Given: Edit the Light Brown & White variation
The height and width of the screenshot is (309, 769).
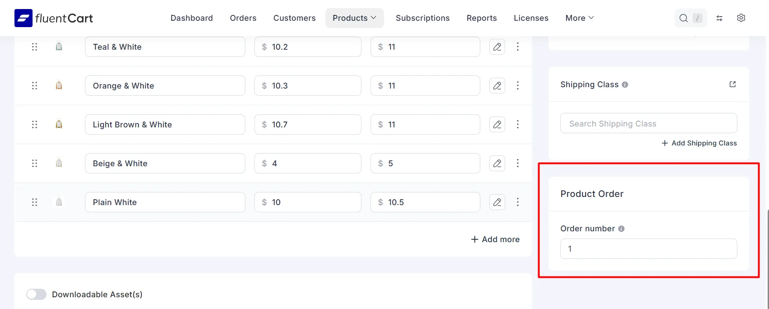Looking at the screenshot, I should (x=497, y=125).
